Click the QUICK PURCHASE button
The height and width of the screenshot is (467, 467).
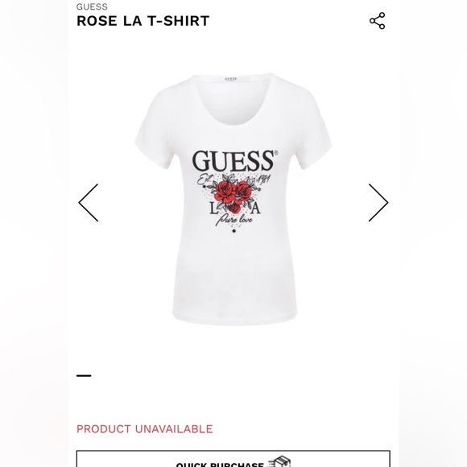point(233,459)
